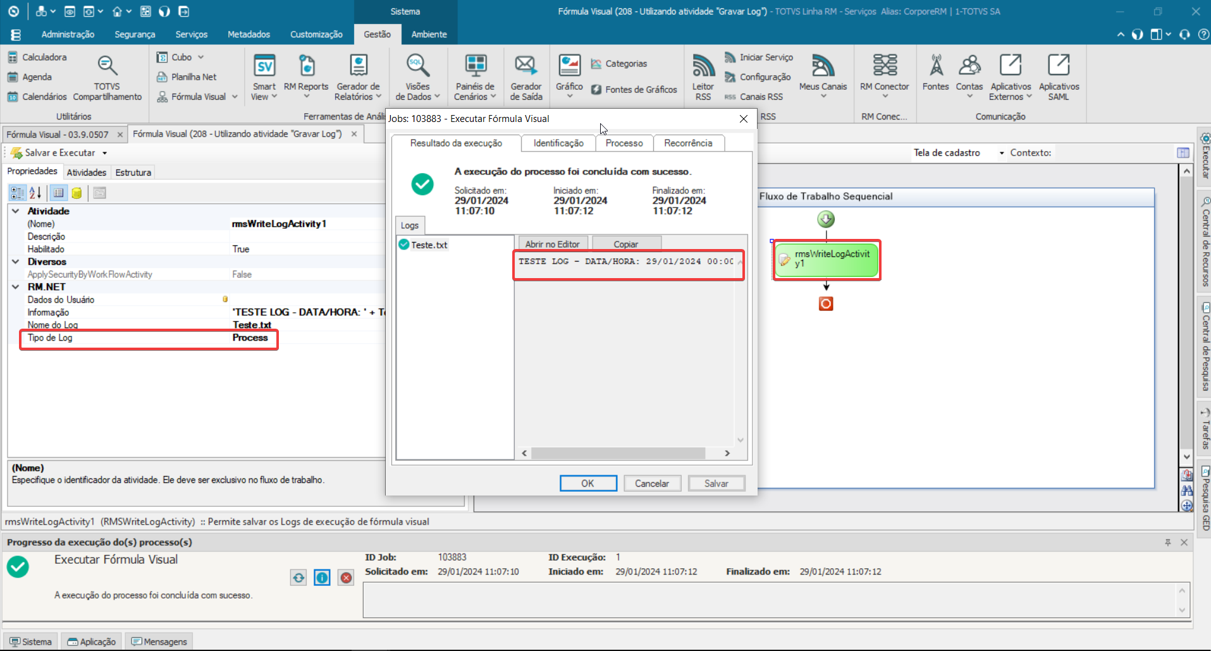Open the Leitor RSS
Image resolution: width=1211 pixels, height=651 pixels.
pos(703,77)
